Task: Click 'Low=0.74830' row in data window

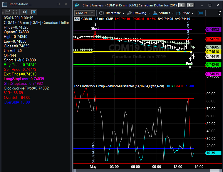Action: (15, 41)
